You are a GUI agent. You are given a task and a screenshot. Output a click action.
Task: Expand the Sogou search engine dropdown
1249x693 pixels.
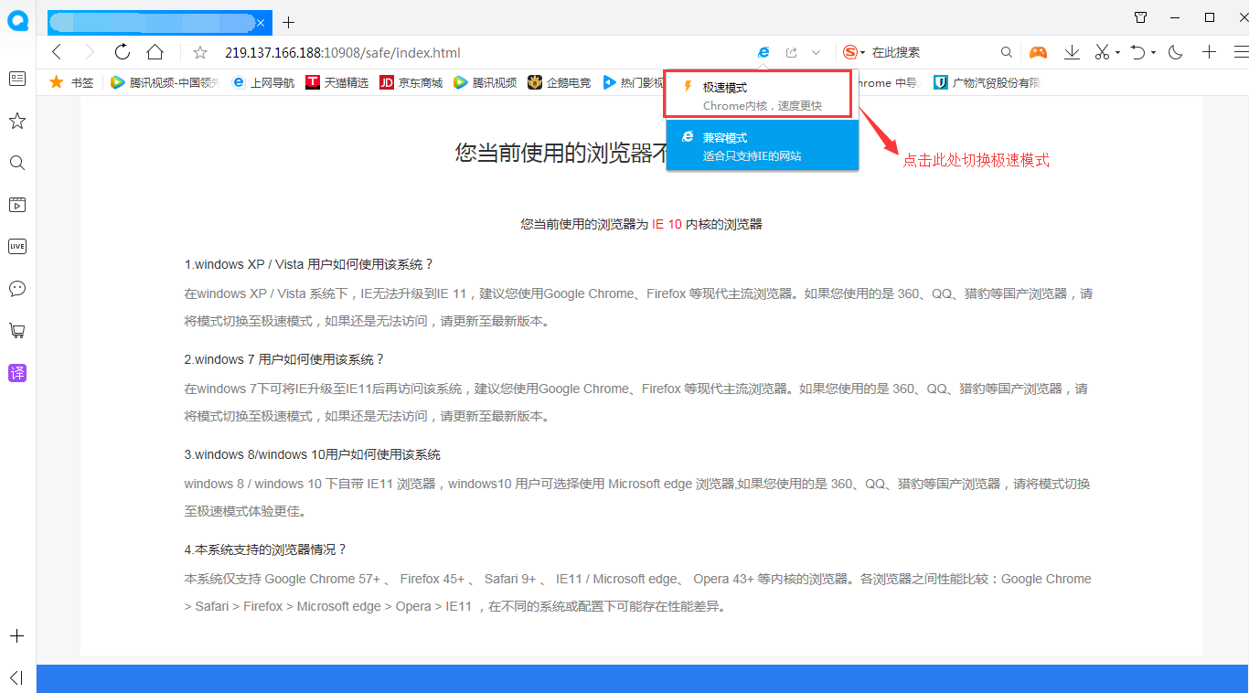tap(862, 53)
